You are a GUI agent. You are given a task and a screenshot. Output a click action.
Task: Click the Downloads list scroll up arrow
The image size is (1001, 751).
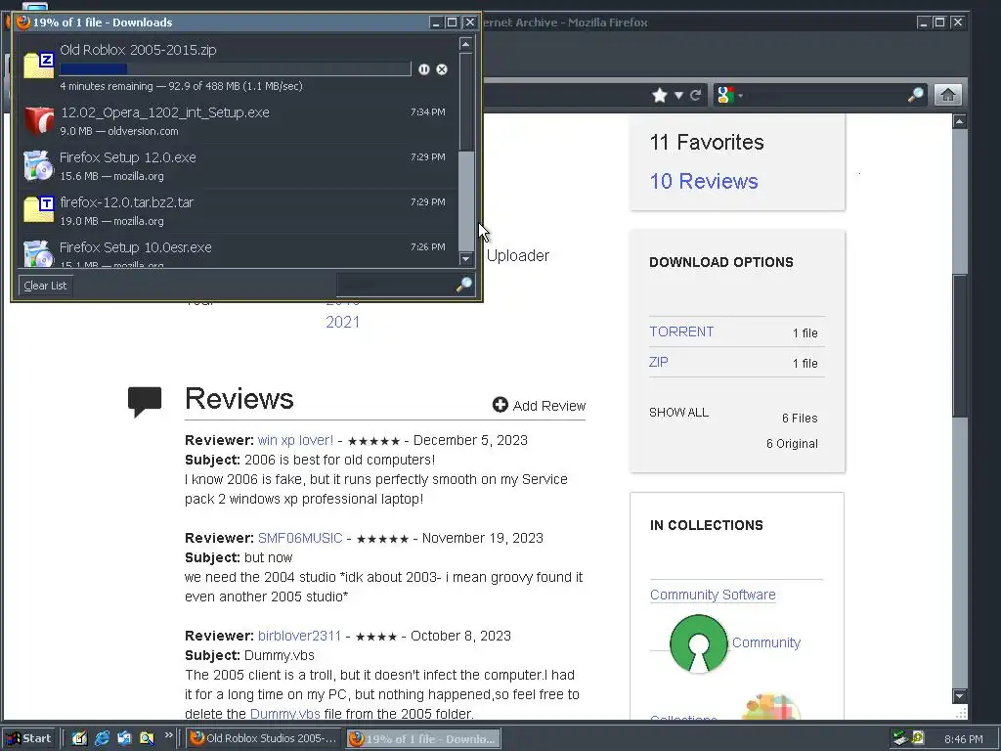466,43
